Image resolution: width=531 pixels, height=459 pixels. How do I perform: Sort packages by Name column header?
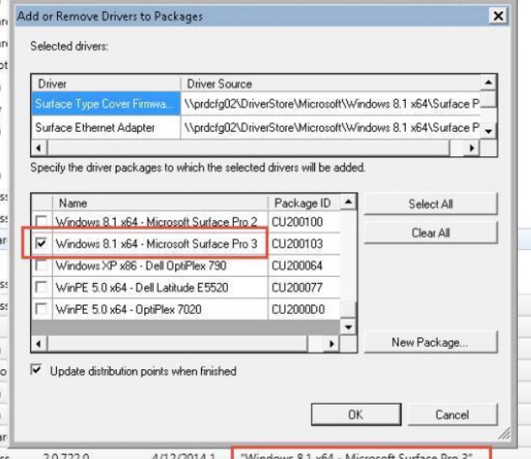tap(160, 203)
